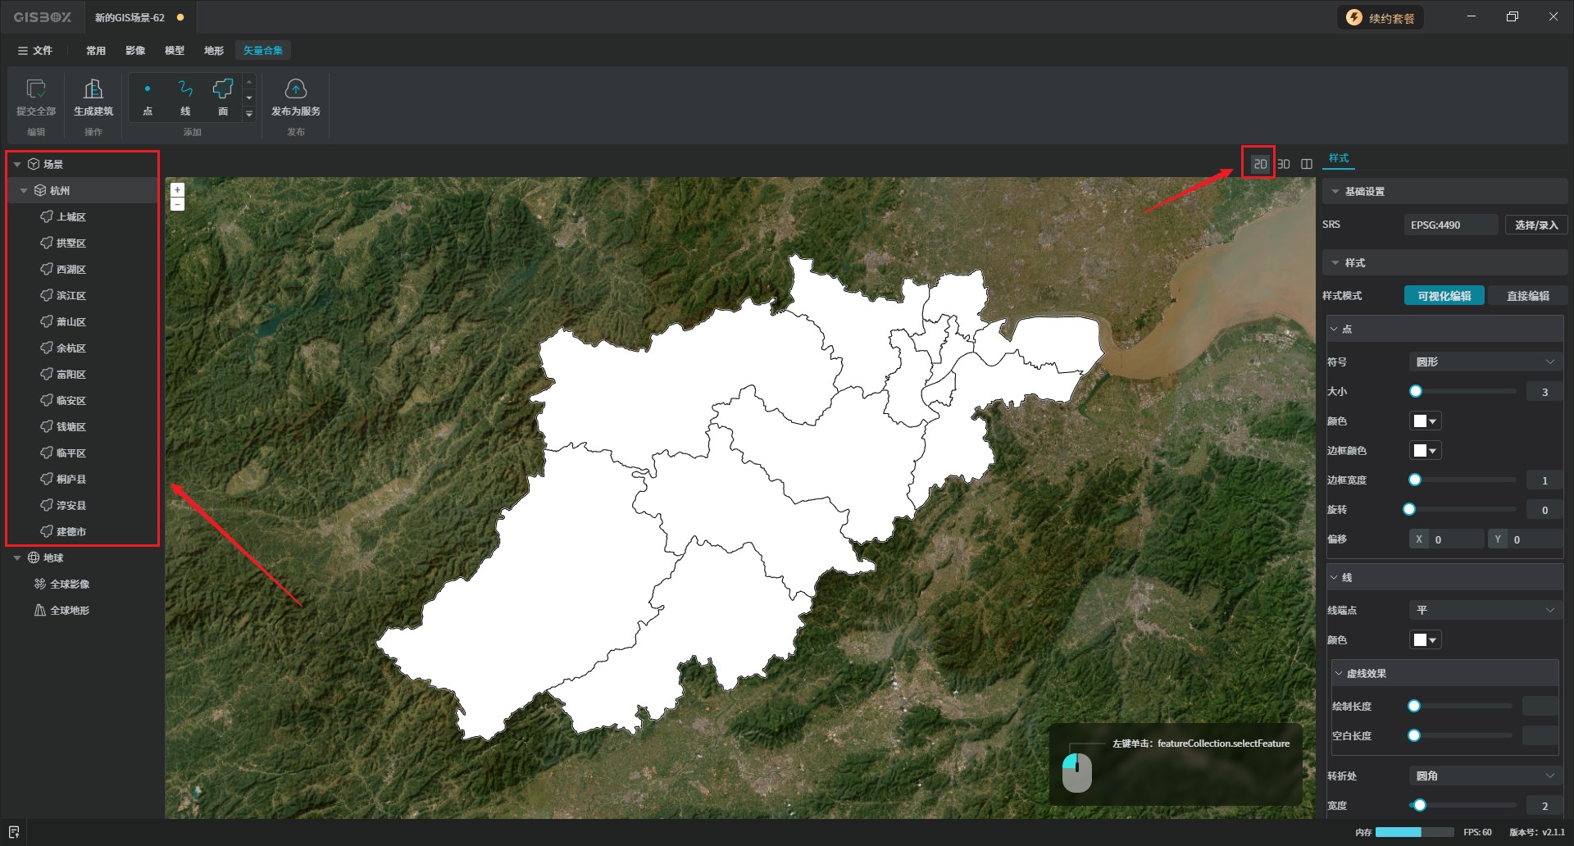Screen dimensions: 1574x846
Task: Open the 文件 menu
Action: [35, 51]
